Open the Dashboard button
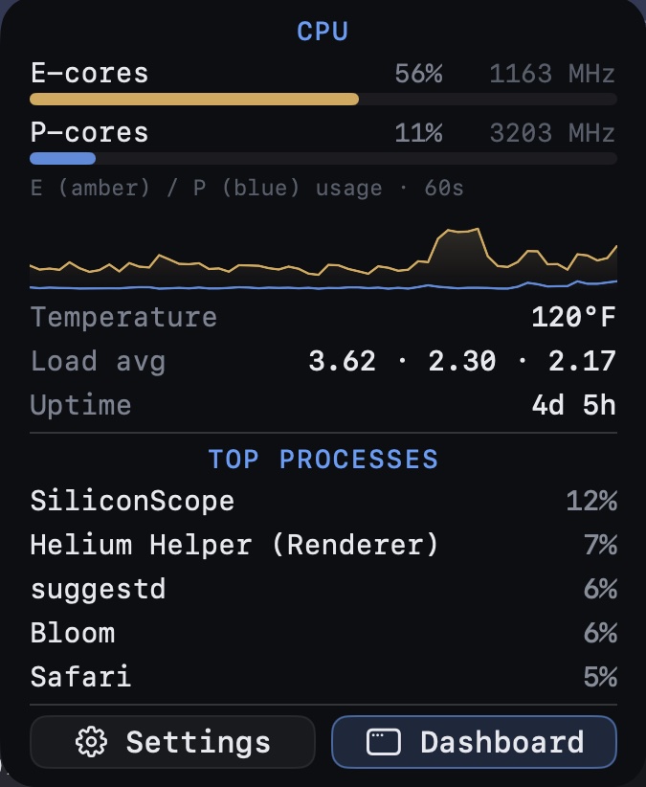Screen dimensions: 646x787 click(x=474, y=742)
